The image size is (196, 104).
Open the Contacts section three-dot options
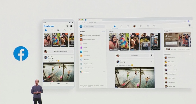tap(190, 54)
